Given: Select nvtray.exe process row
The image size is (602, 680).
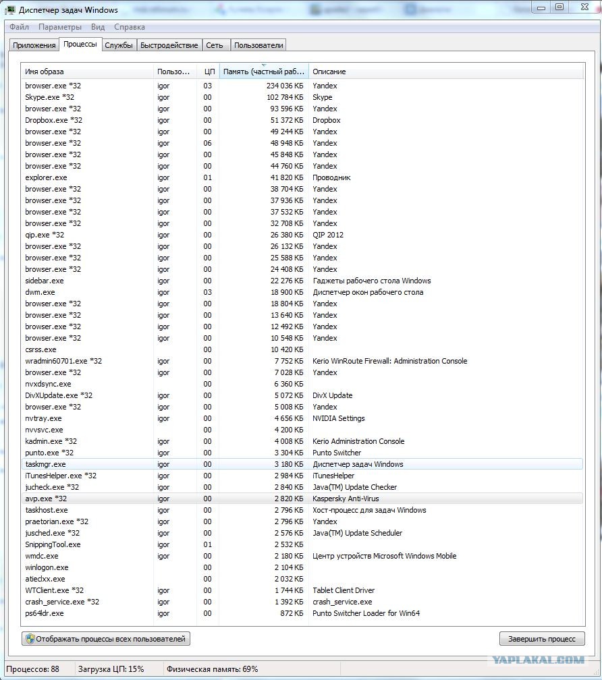Looking at the screenshot, I should (302, 418).
